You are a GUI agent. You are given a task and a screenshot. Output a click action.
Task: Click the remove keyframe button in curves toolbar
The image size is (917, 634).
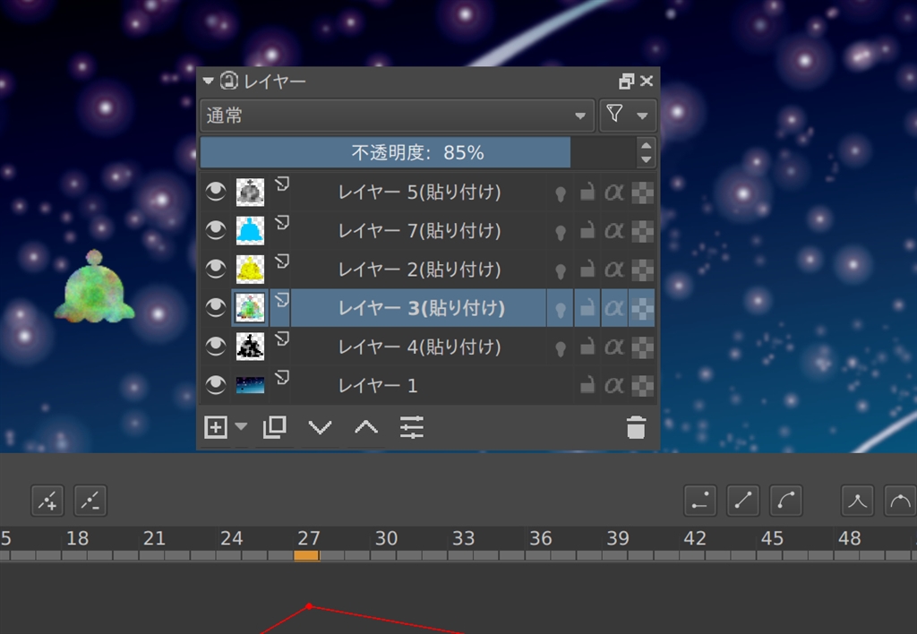[90, 500]
